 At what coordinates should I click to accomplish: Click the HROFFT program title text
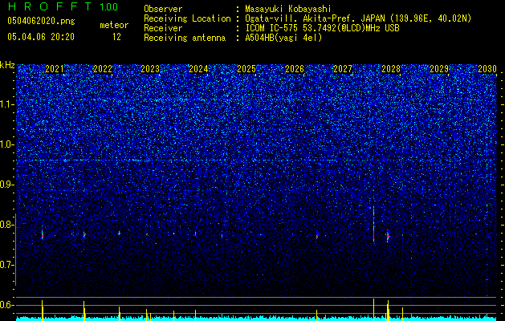pyautogui.click(x=49, y=6)
